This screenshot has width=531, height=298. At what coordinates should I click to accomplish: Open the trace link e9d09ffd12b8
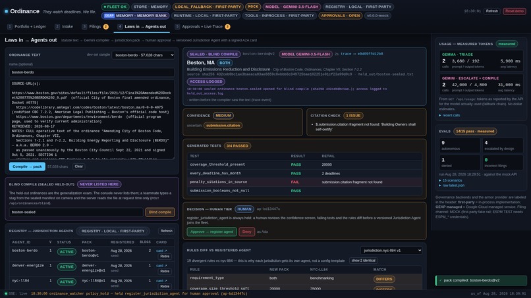(x=362, y=54)
